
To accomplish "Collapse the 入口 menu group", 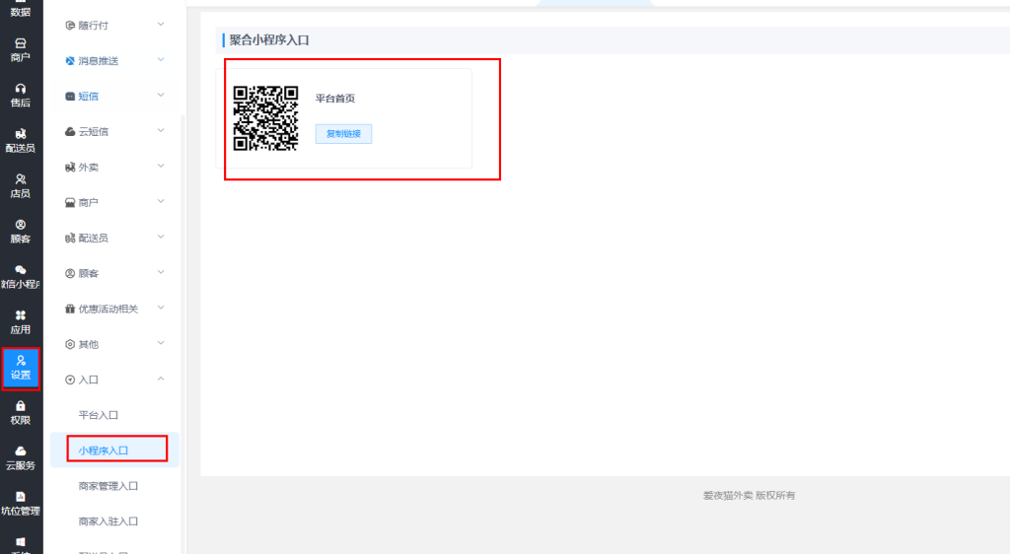I will point(113,380).
